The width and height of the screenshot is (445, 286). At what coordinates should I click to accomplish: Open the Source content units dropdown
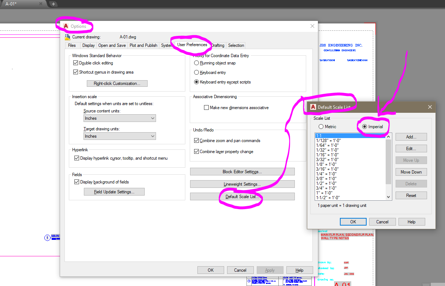[x=119, y=118]
